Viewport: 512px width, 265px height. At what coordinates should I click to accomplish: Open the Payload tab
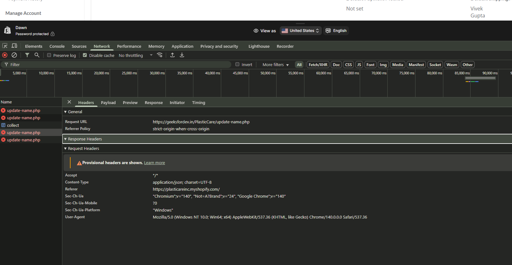pos(108,102)
